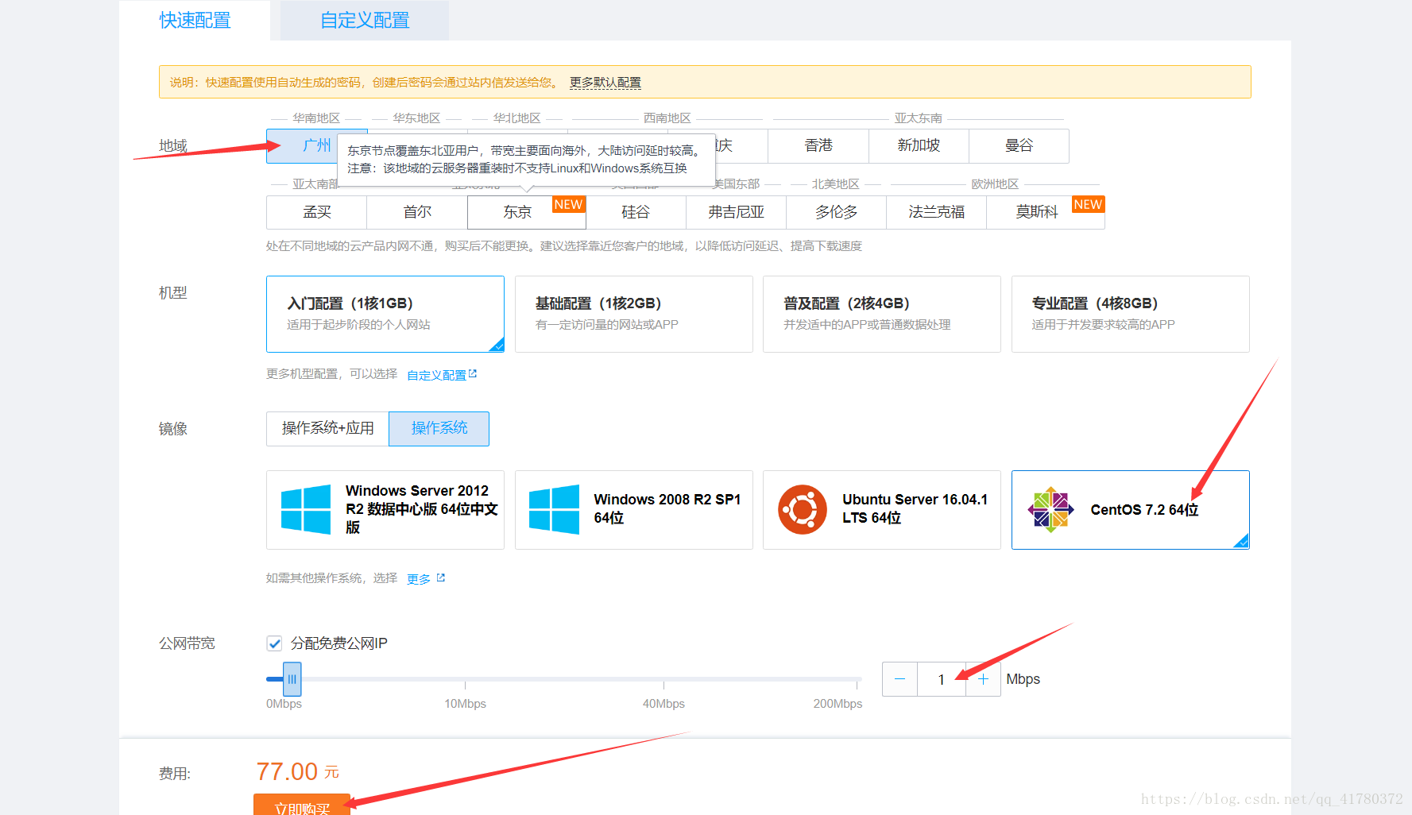The height and width of the screenshot is (815, 1412).
Task: Increase bandwidth with the plus button
Action: 983,679
